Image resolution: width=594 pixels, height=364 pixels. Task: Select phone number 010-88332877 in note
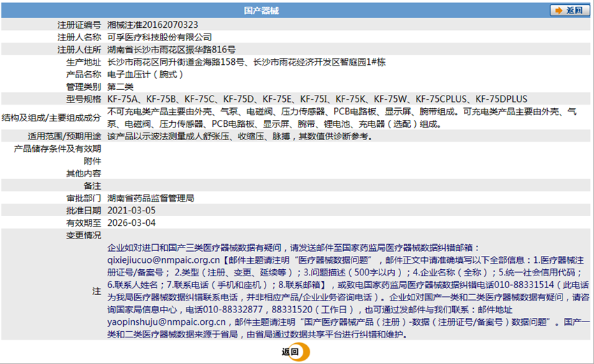coord(233,310)
